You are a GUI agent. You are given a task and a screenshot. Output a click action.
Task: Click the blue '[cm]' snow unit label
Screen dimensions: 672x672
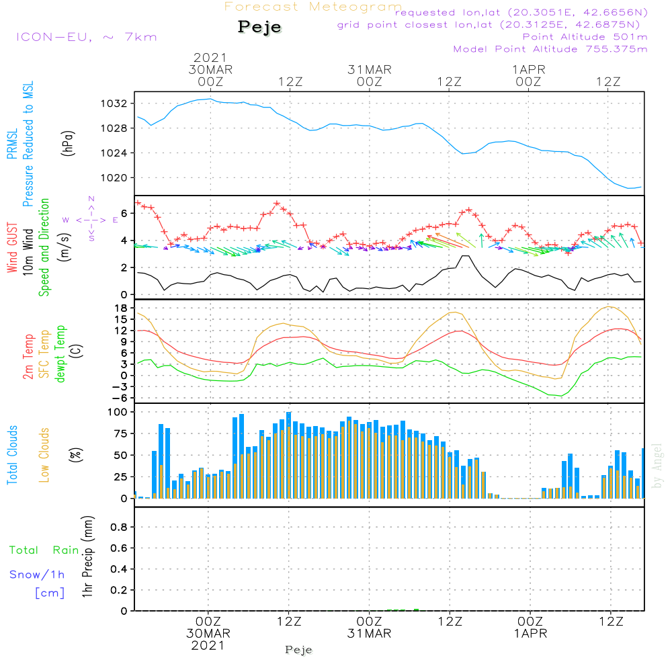pyautogui.click(x=50, y=593)
